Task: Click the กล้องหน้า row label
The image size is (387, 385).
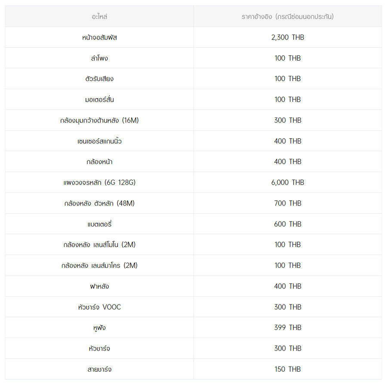Action: click(99, 162)
